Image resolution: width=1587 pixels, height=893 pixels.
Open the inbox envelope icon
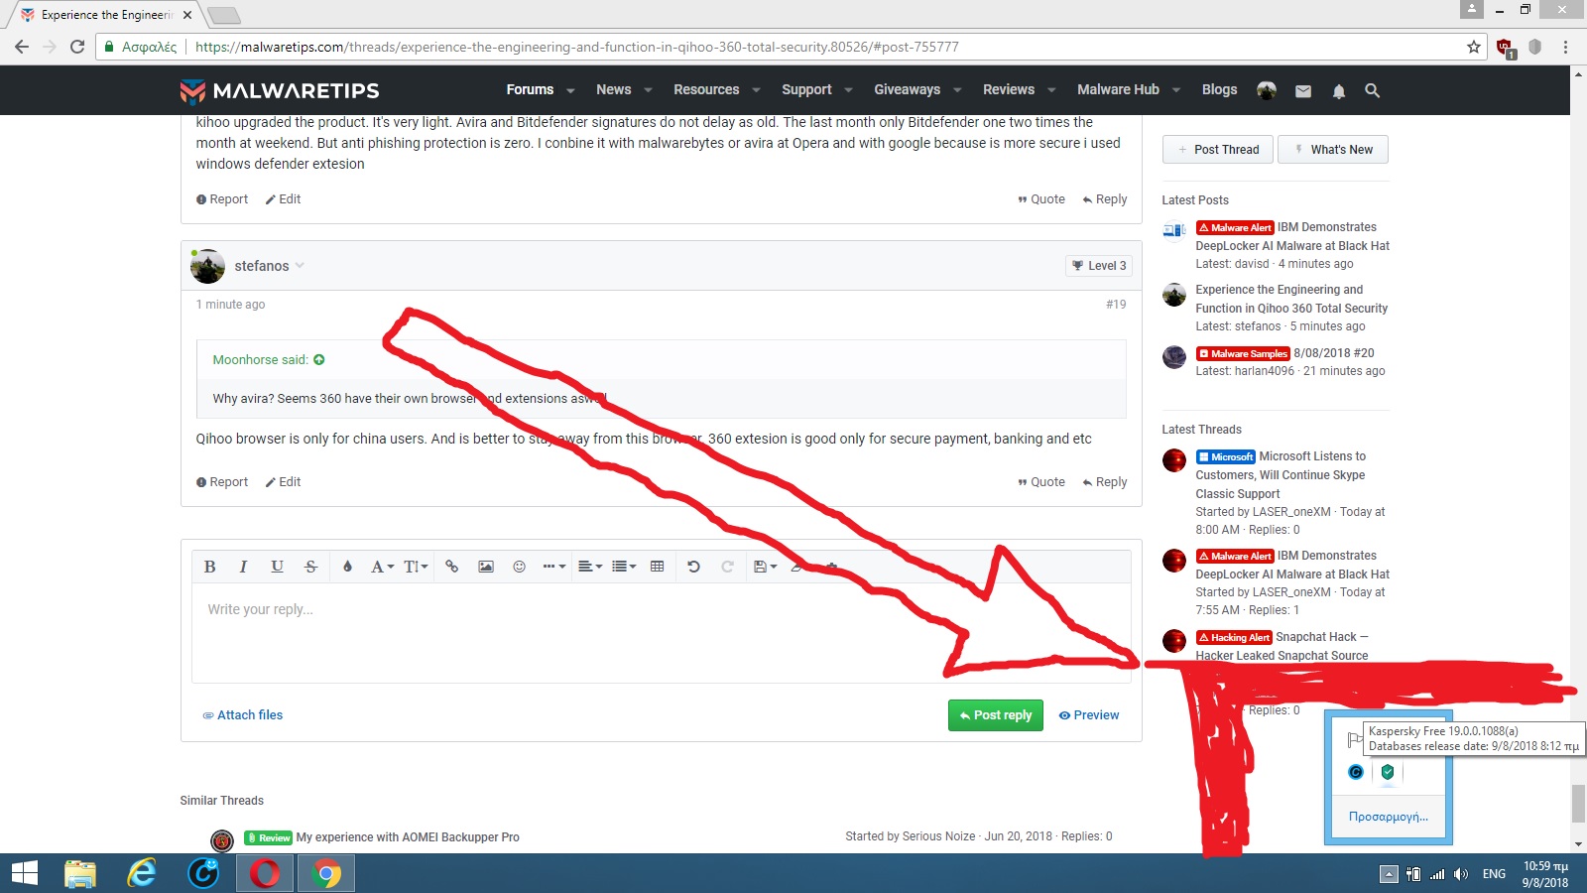1303,91
